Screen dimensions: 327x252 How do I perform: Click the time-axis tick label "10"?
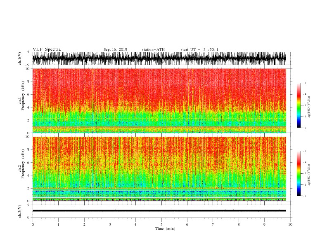pos(290,224)
